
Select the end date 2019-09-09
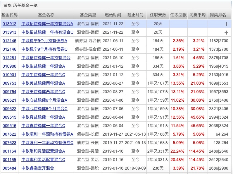pyautogui.click(x=135, y=168)
